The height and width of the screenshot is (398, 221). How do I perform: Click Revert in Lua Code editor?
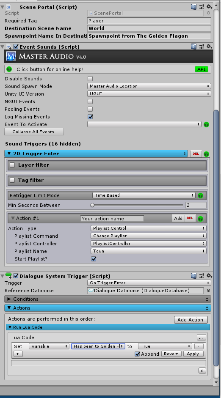tap(171, 354)
